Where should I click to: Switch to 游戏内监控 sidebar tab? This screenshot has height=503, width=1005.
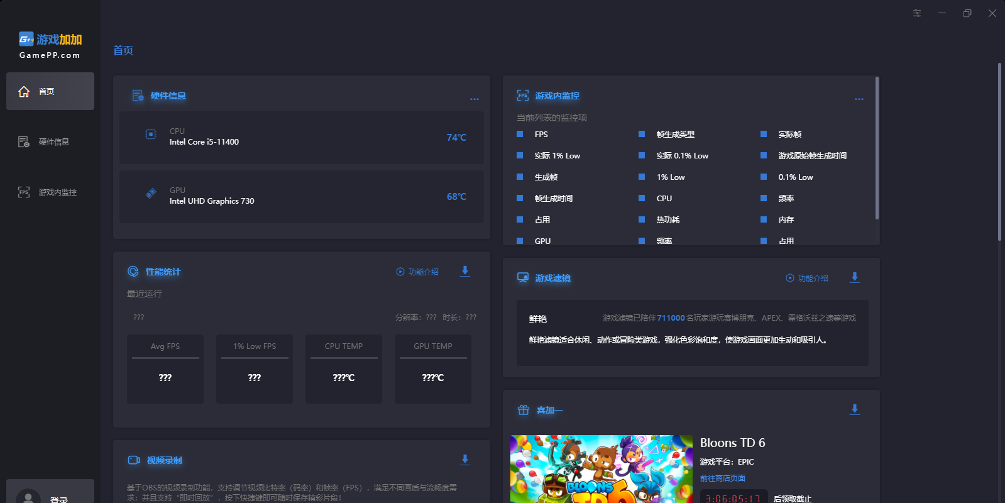(x=50, y=192)
